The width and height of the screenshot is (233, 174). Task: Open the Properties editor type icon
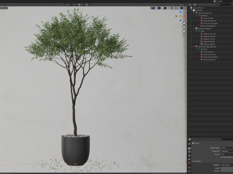point(190,139)
